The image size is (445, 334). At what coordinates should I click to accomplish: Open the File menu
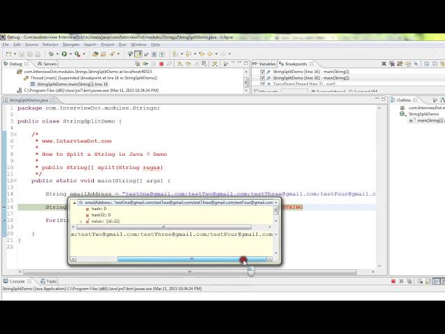(6, 45)
